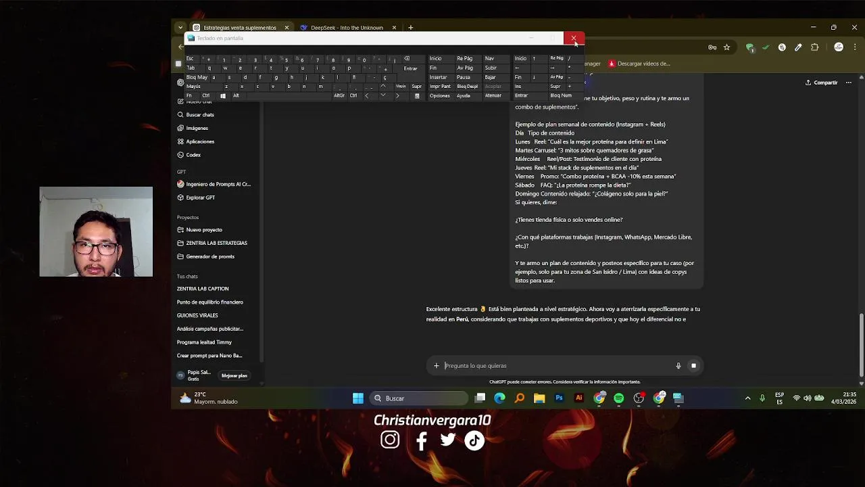
Task: Open Photoshop from taskbar
Action: tap(559, 398)
